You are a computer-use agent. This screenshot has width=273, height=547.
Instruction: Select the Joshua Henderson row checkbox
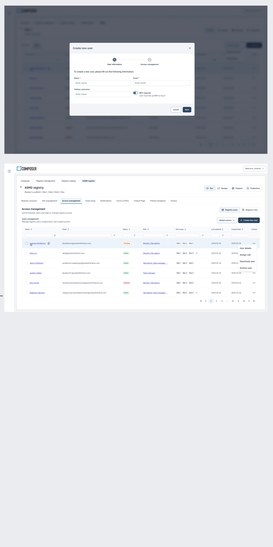(x=26, y=243)
